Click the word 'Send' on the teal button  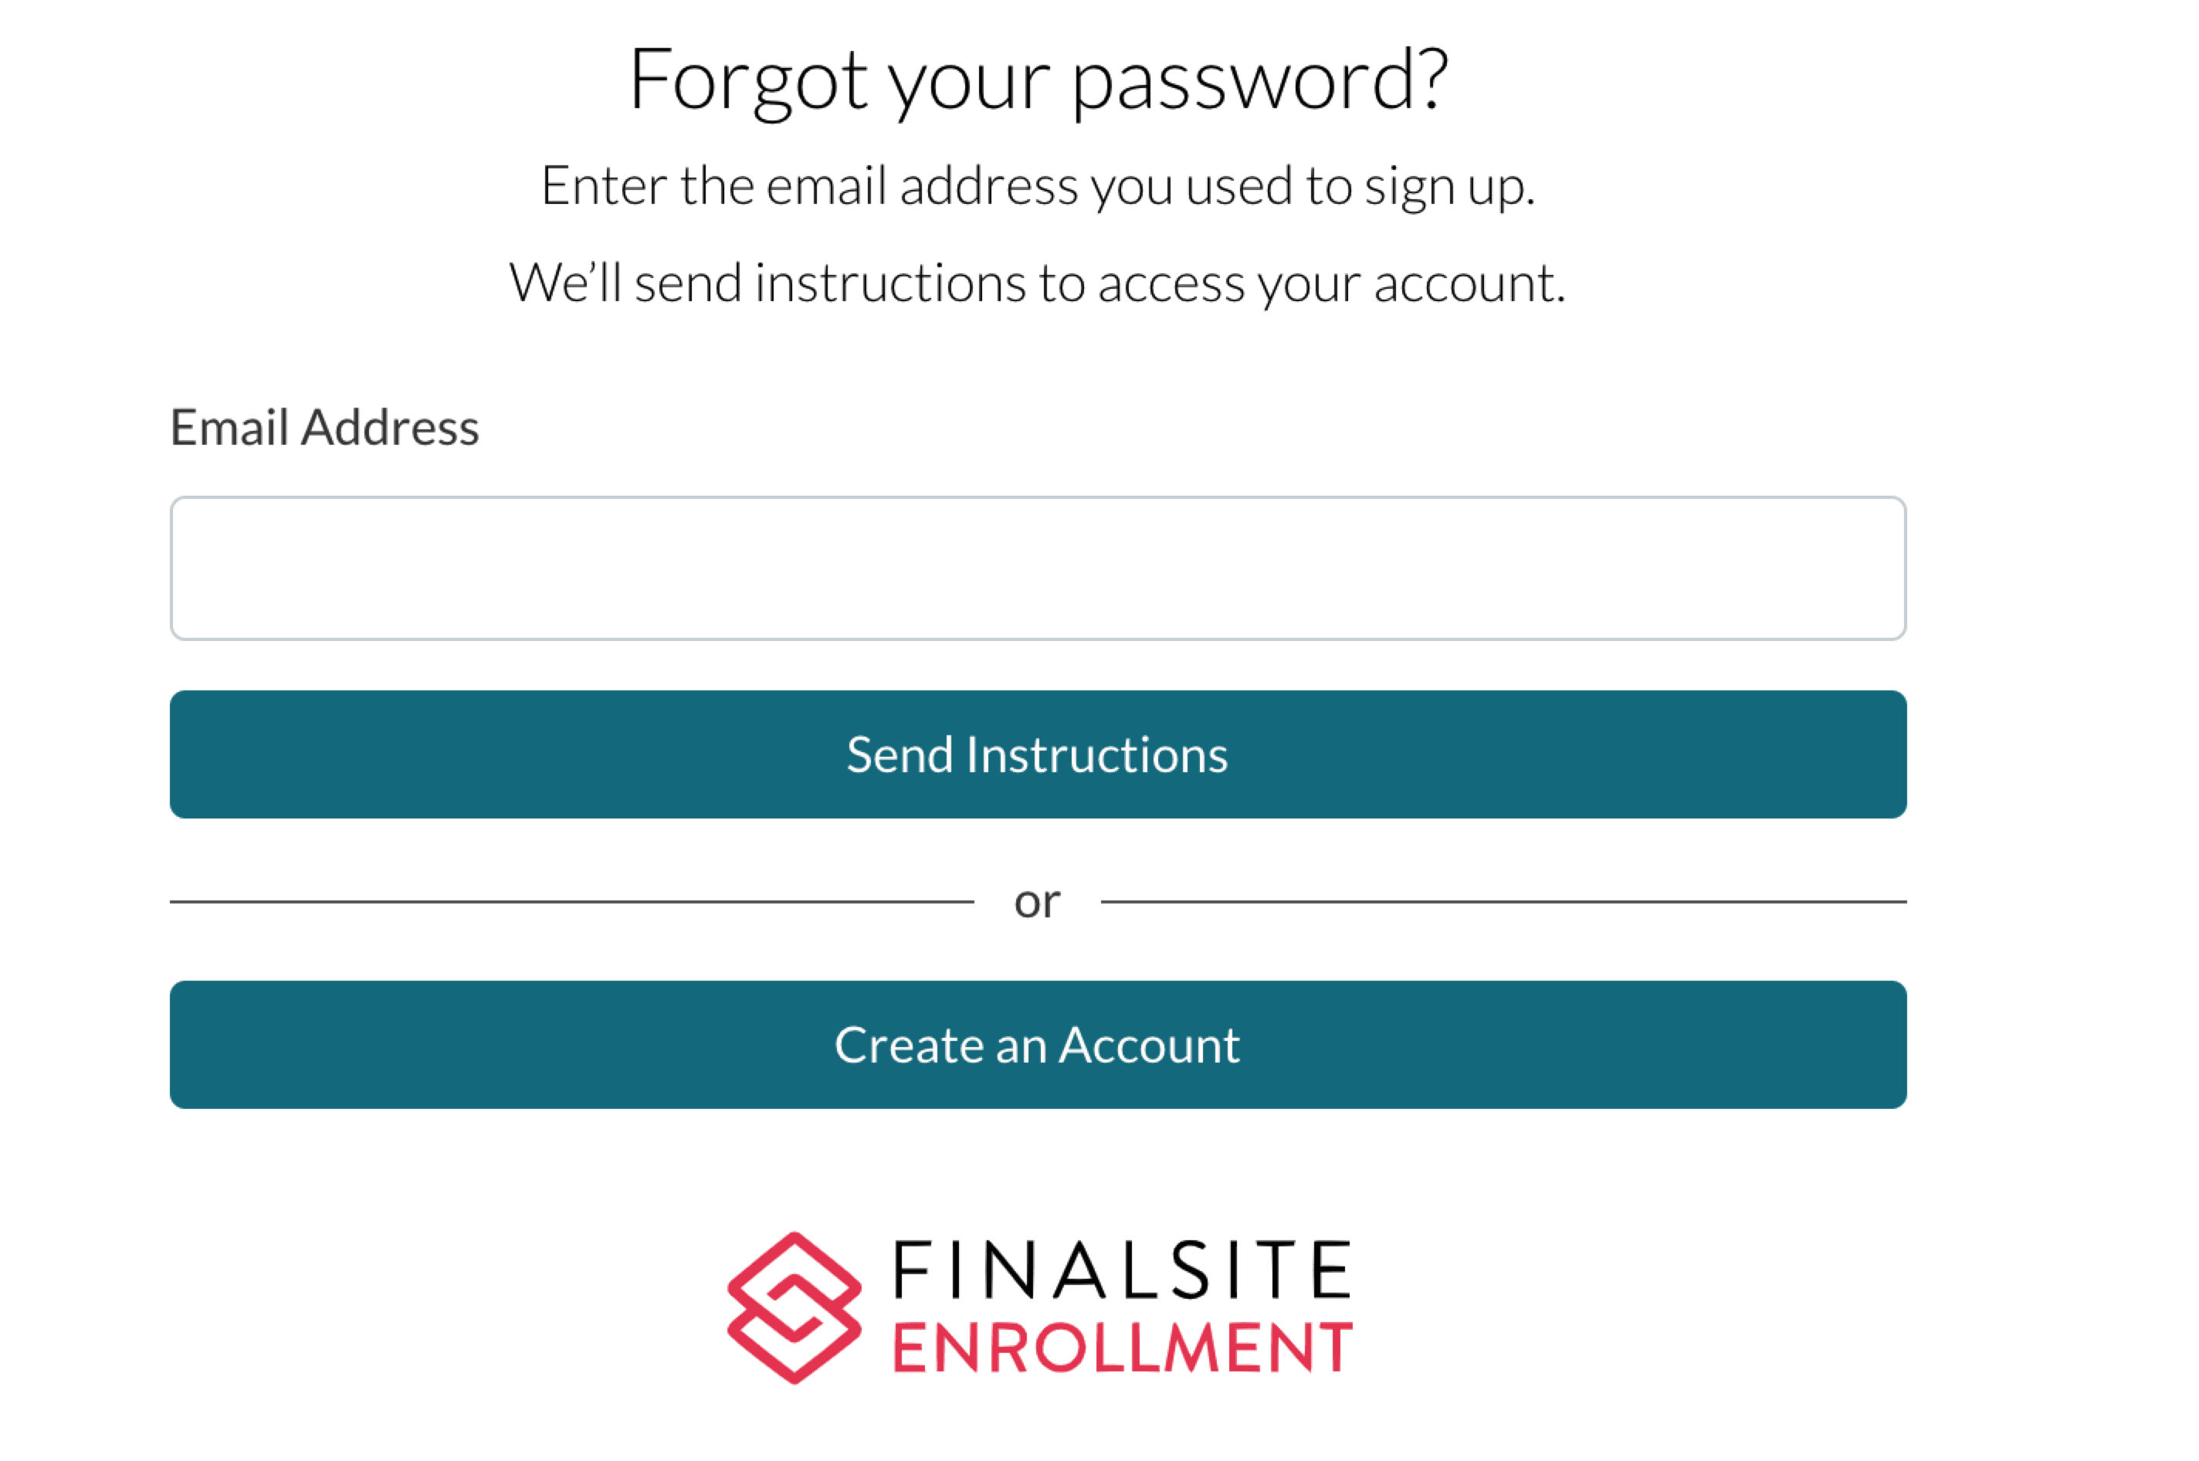pyautogui.click(x=899, y=754)
